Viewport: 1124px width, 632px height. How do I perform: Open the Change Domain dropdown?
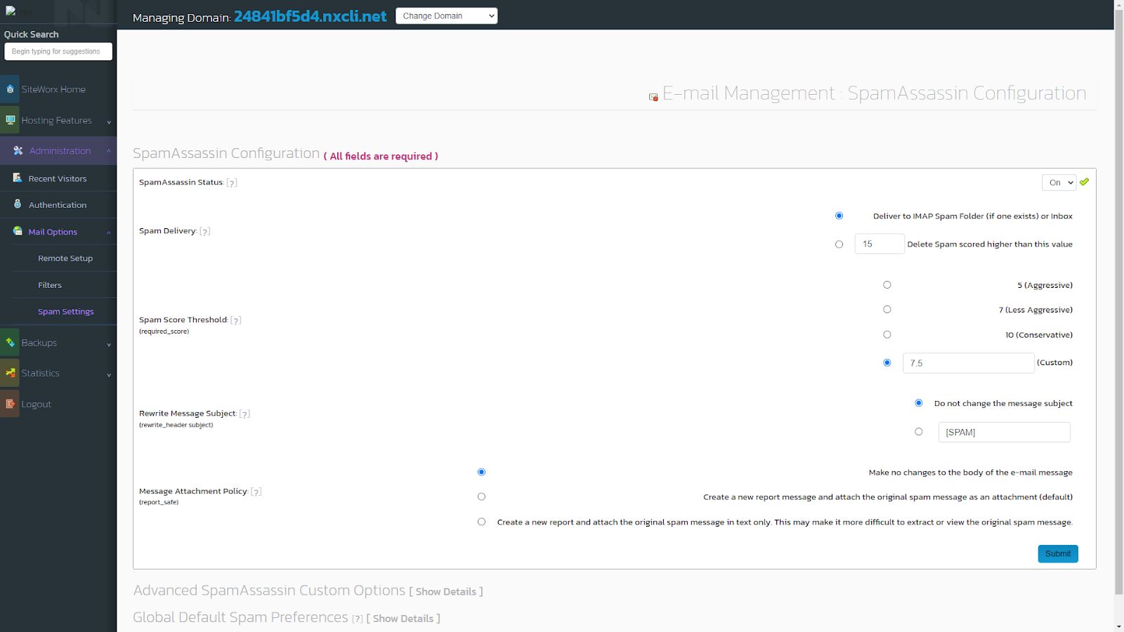447,15
